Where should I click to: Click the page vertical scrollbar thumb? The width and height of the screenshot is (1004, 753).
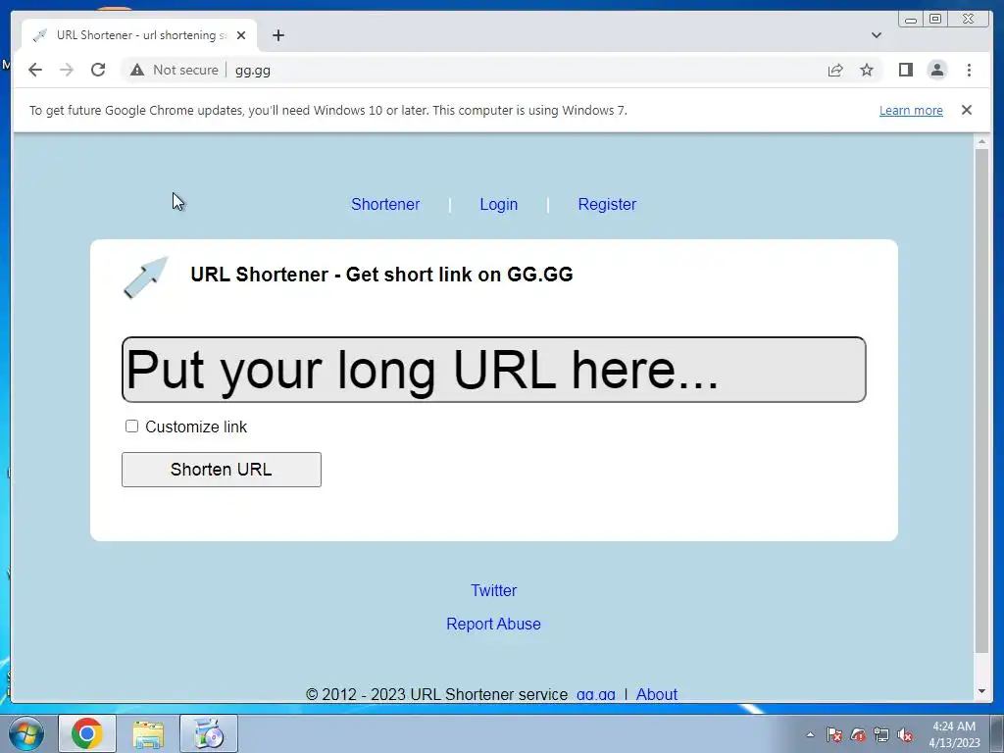point(981,401)
